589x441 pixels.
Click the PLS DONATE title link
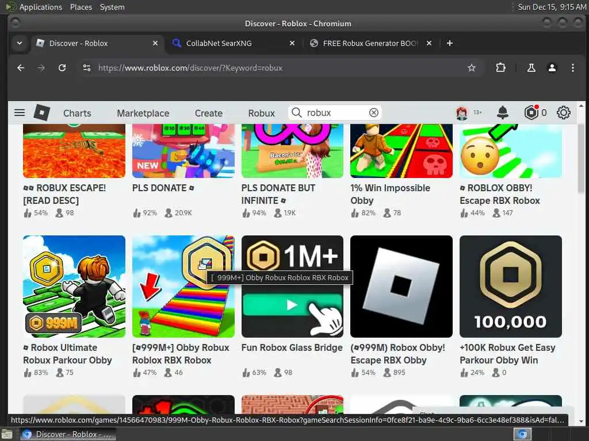point(163,188)
